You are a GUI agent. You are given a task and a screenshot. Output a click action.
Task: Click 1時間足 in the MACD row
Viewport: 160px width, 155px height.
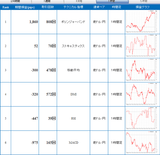tap(117, 142)
